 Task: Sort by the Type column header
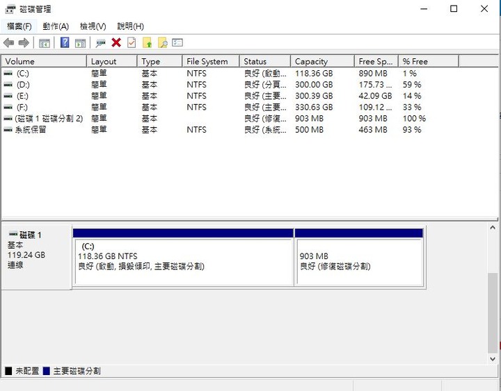click(x=160, y=61)
